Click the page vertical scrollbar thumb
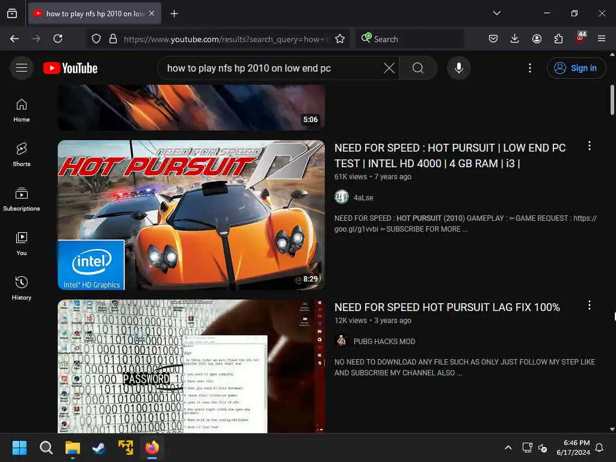This screenshot has height=462, width=616. 612,100
